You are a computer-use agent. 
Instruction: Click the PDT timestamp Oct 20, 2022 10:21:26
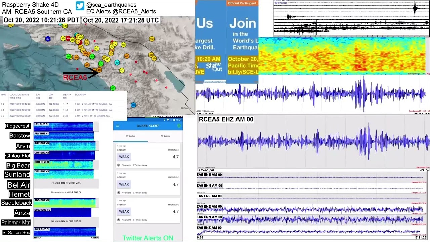[41, 20]
